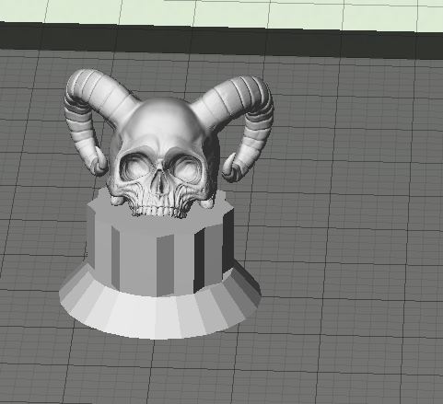Click the skull's left eye socket
The height and width of the screenshot is (404, 443).
pos(134,167)
